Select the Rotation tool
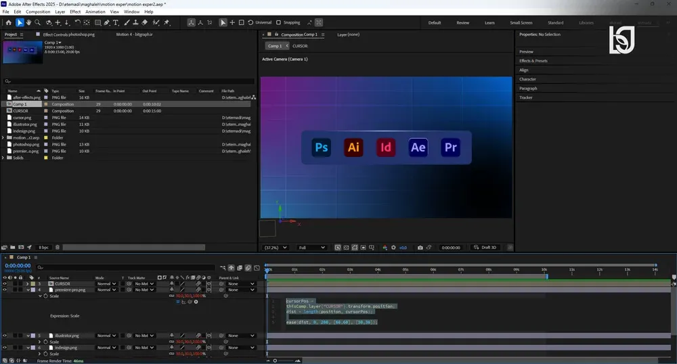 click(77, 22)
